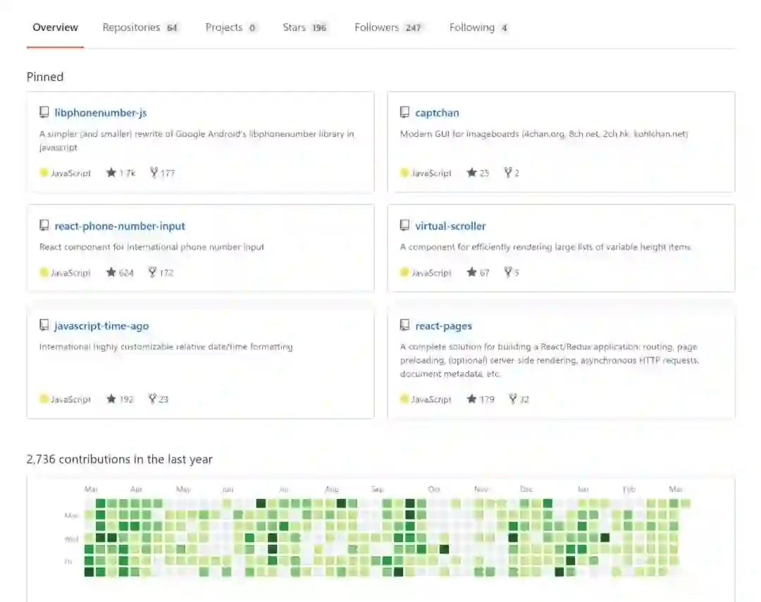Go to the Followers tab
Screen dimensions: 761x602
tap(388, 27)
